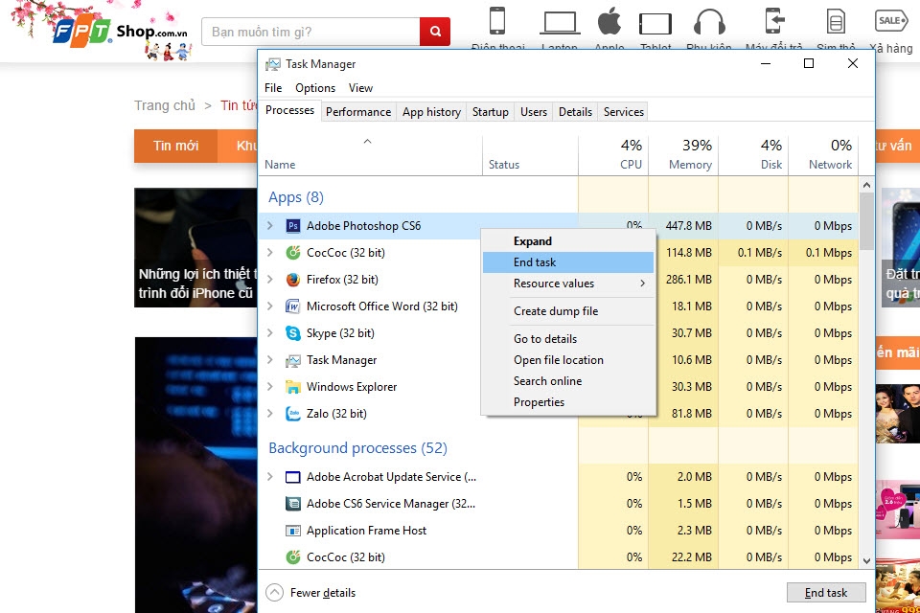
Task: Click the red search magnifier button
Action: tap(434, 32)
